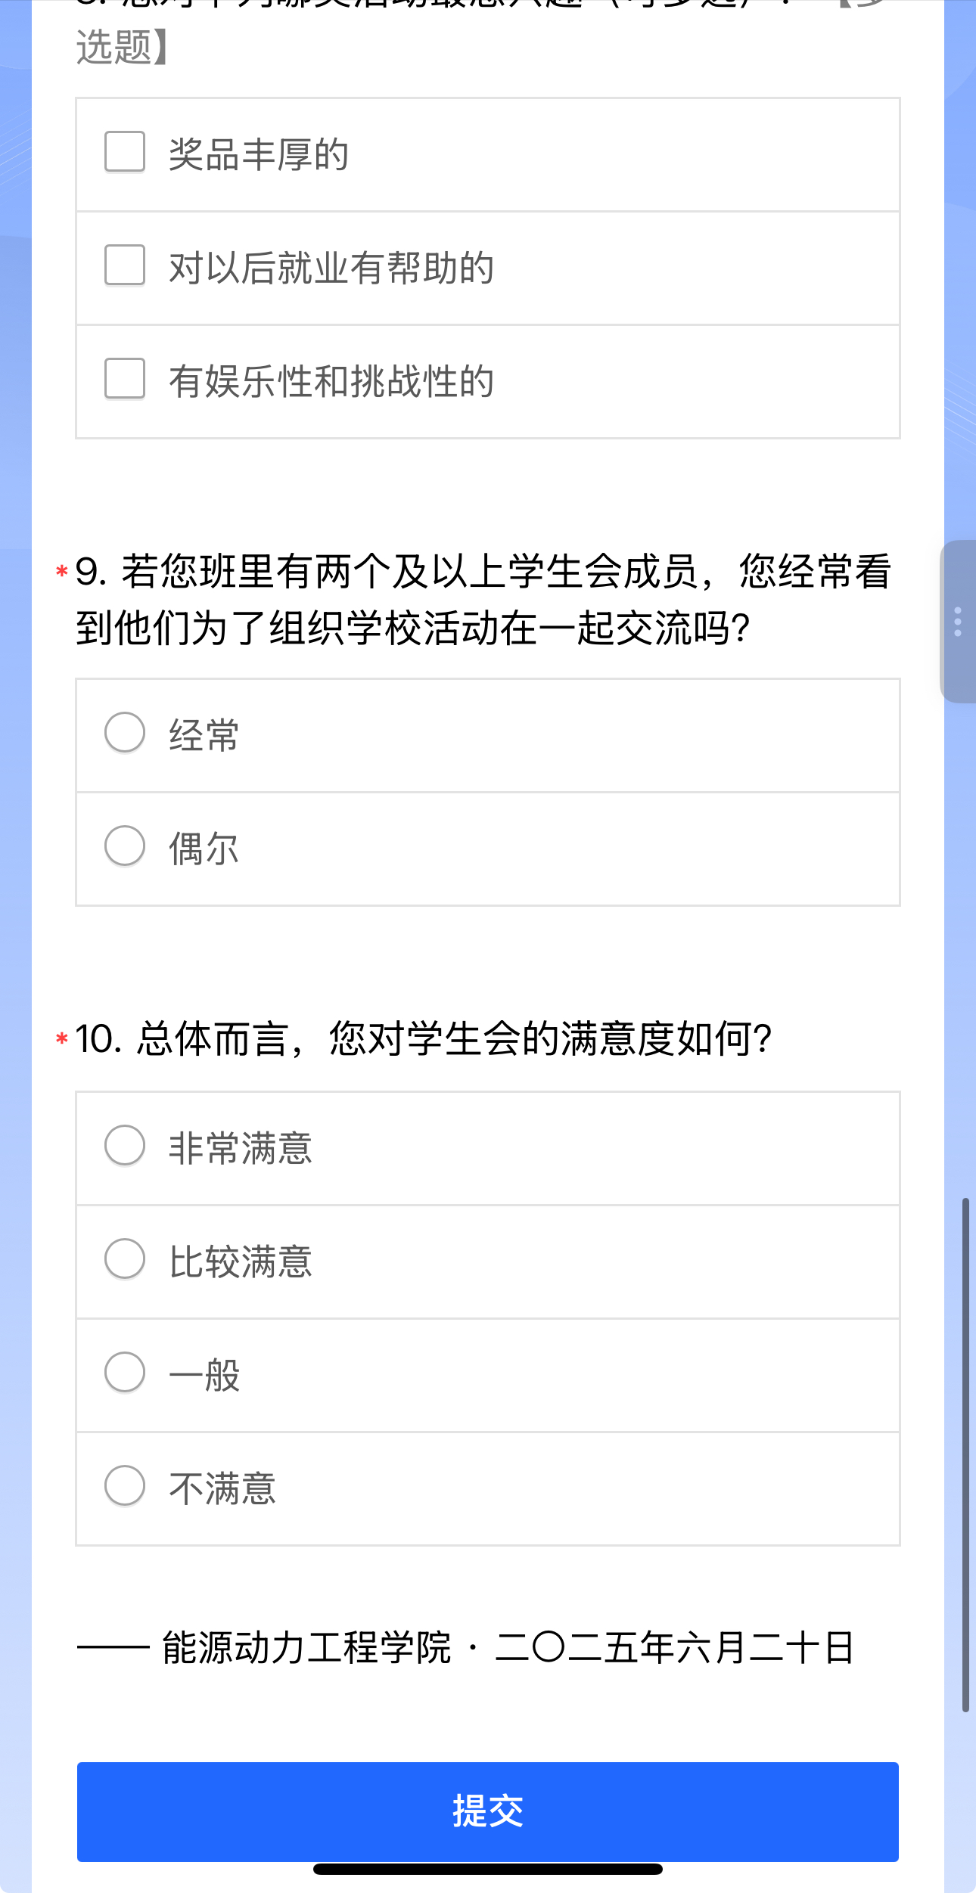Viewport: 976px width, 1893px height.
Task: Tick the 有娱乐性和挑战性的 checkbox
Action: tap(125, 379)
